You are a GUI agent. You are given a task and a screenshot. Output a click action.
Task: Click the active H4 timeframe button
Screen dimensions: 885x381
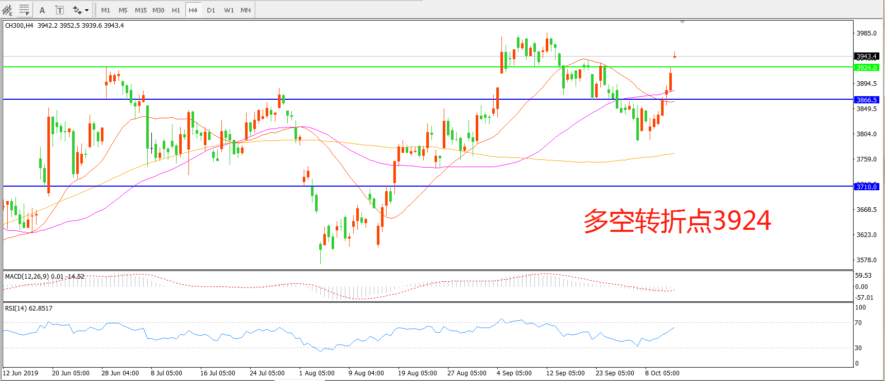pyautogui.click(x=193, y=10)
